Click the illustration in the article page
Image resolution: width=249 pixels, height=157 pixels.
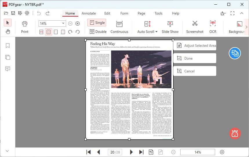point(141,69)
